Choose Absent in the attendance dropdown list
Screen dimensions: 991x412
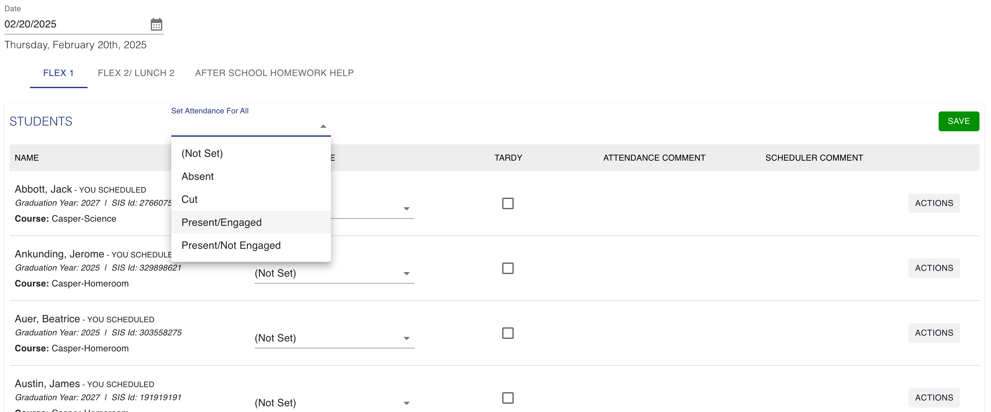tap(197, 176)
